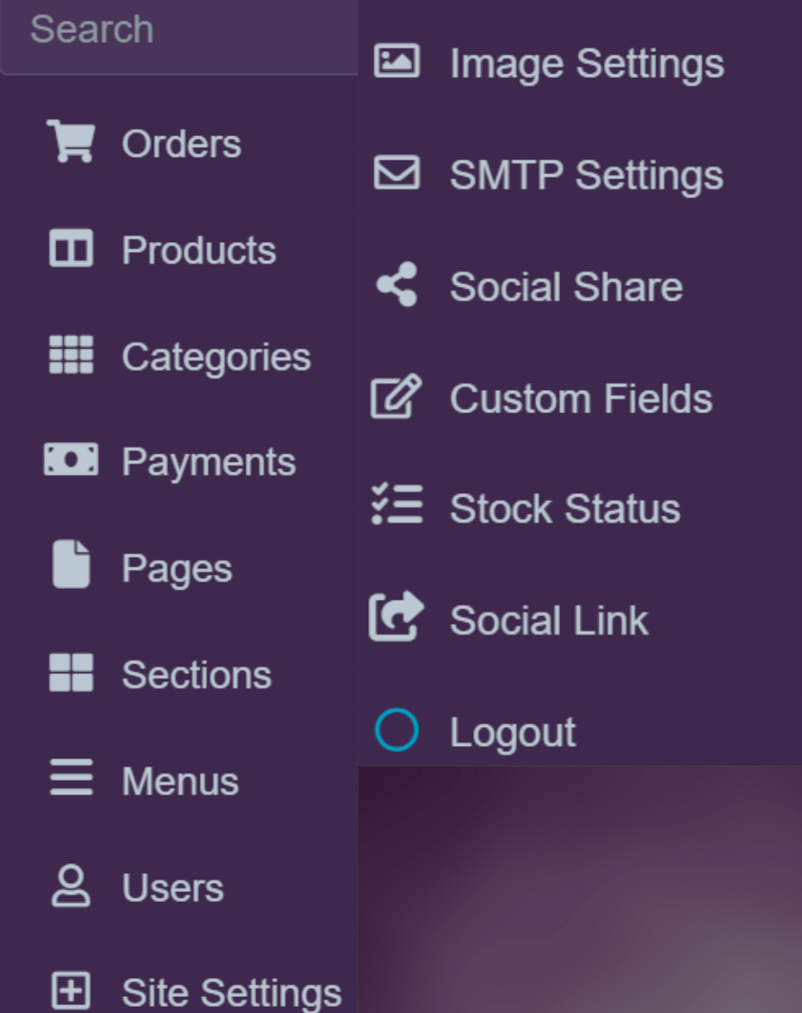802x1013 pixels.
Task: Click the Orders shopping cart icon
Action: [x=71, y=141]
